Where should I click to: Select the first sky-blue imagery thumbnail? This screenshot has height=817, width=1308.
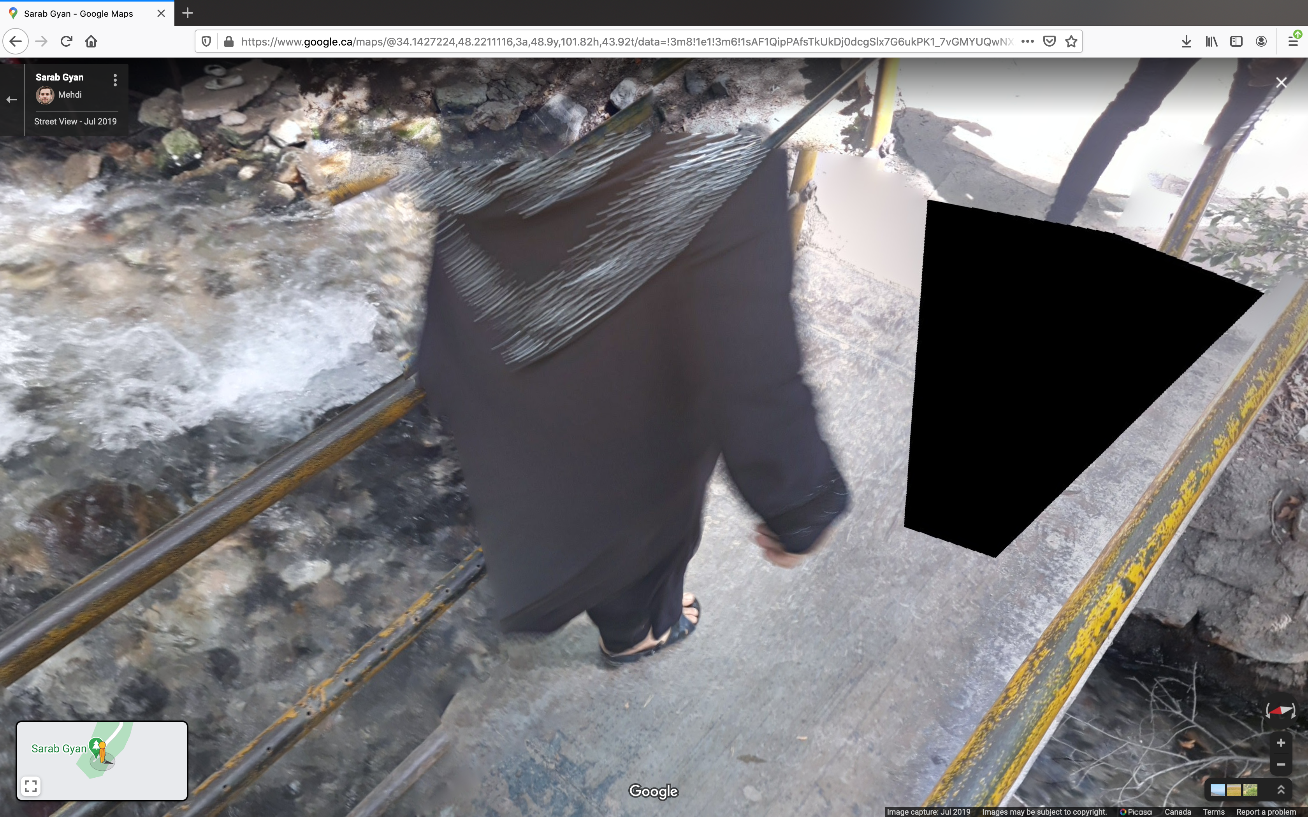point(1217,790)
